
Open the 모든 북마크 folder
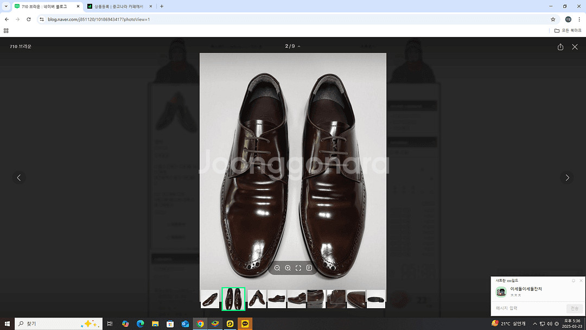click(568, 30)
